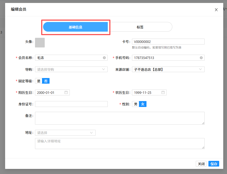Clear the phone number field icon
This screenshot has height=174, width=227.
201,58
